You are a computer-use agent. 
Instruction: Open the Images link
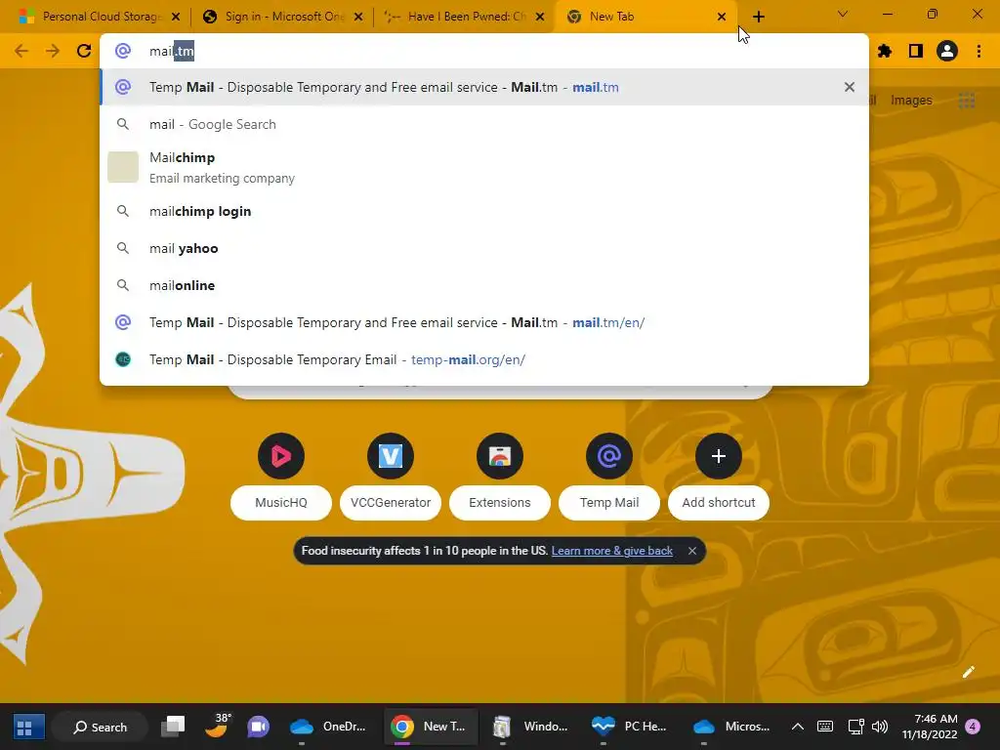pyautogui.click(x=911, y=101)
